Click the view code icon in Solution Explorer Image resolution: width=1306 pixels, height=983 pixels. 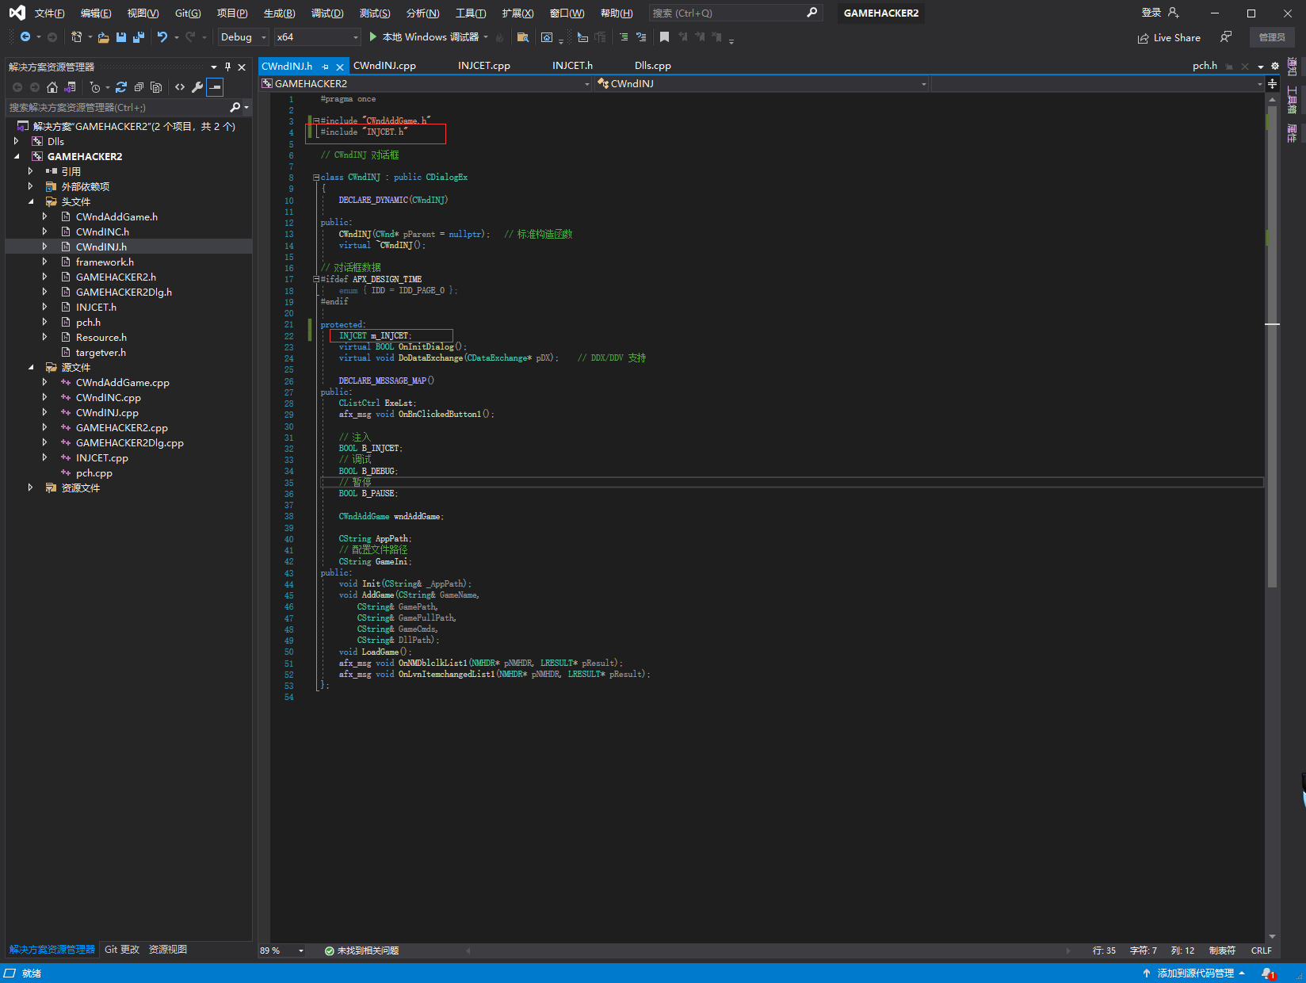tap(180, 87)
